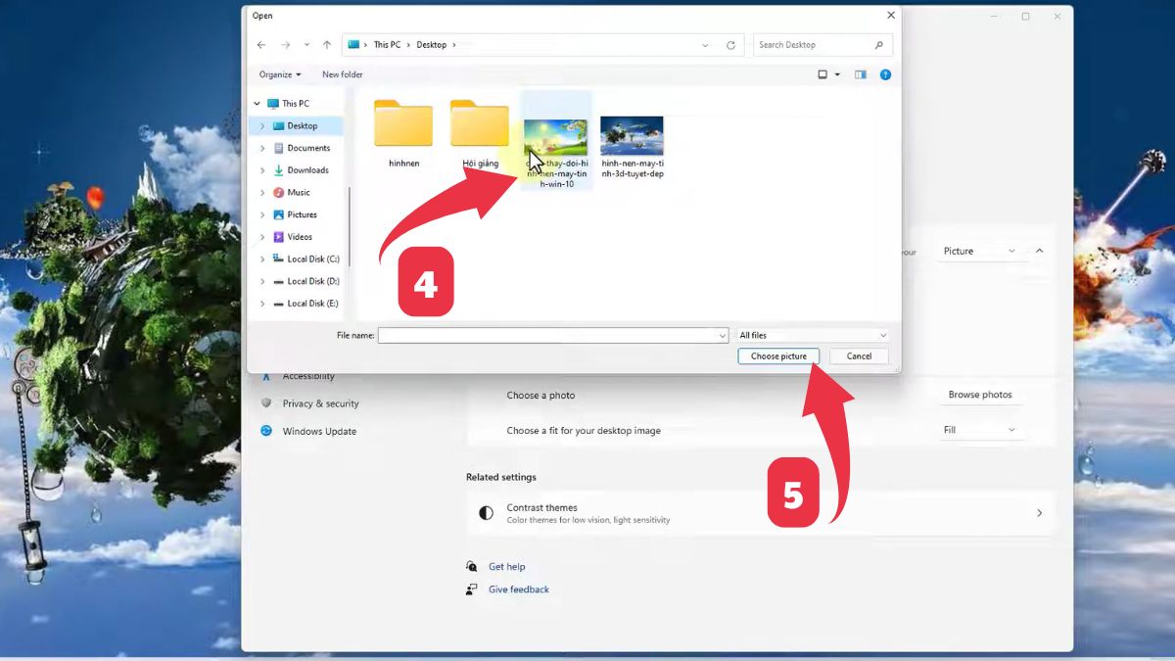This screenshot has height=661, width=1175.
Task: Click the preview pane icon
Action: [860, 74]
